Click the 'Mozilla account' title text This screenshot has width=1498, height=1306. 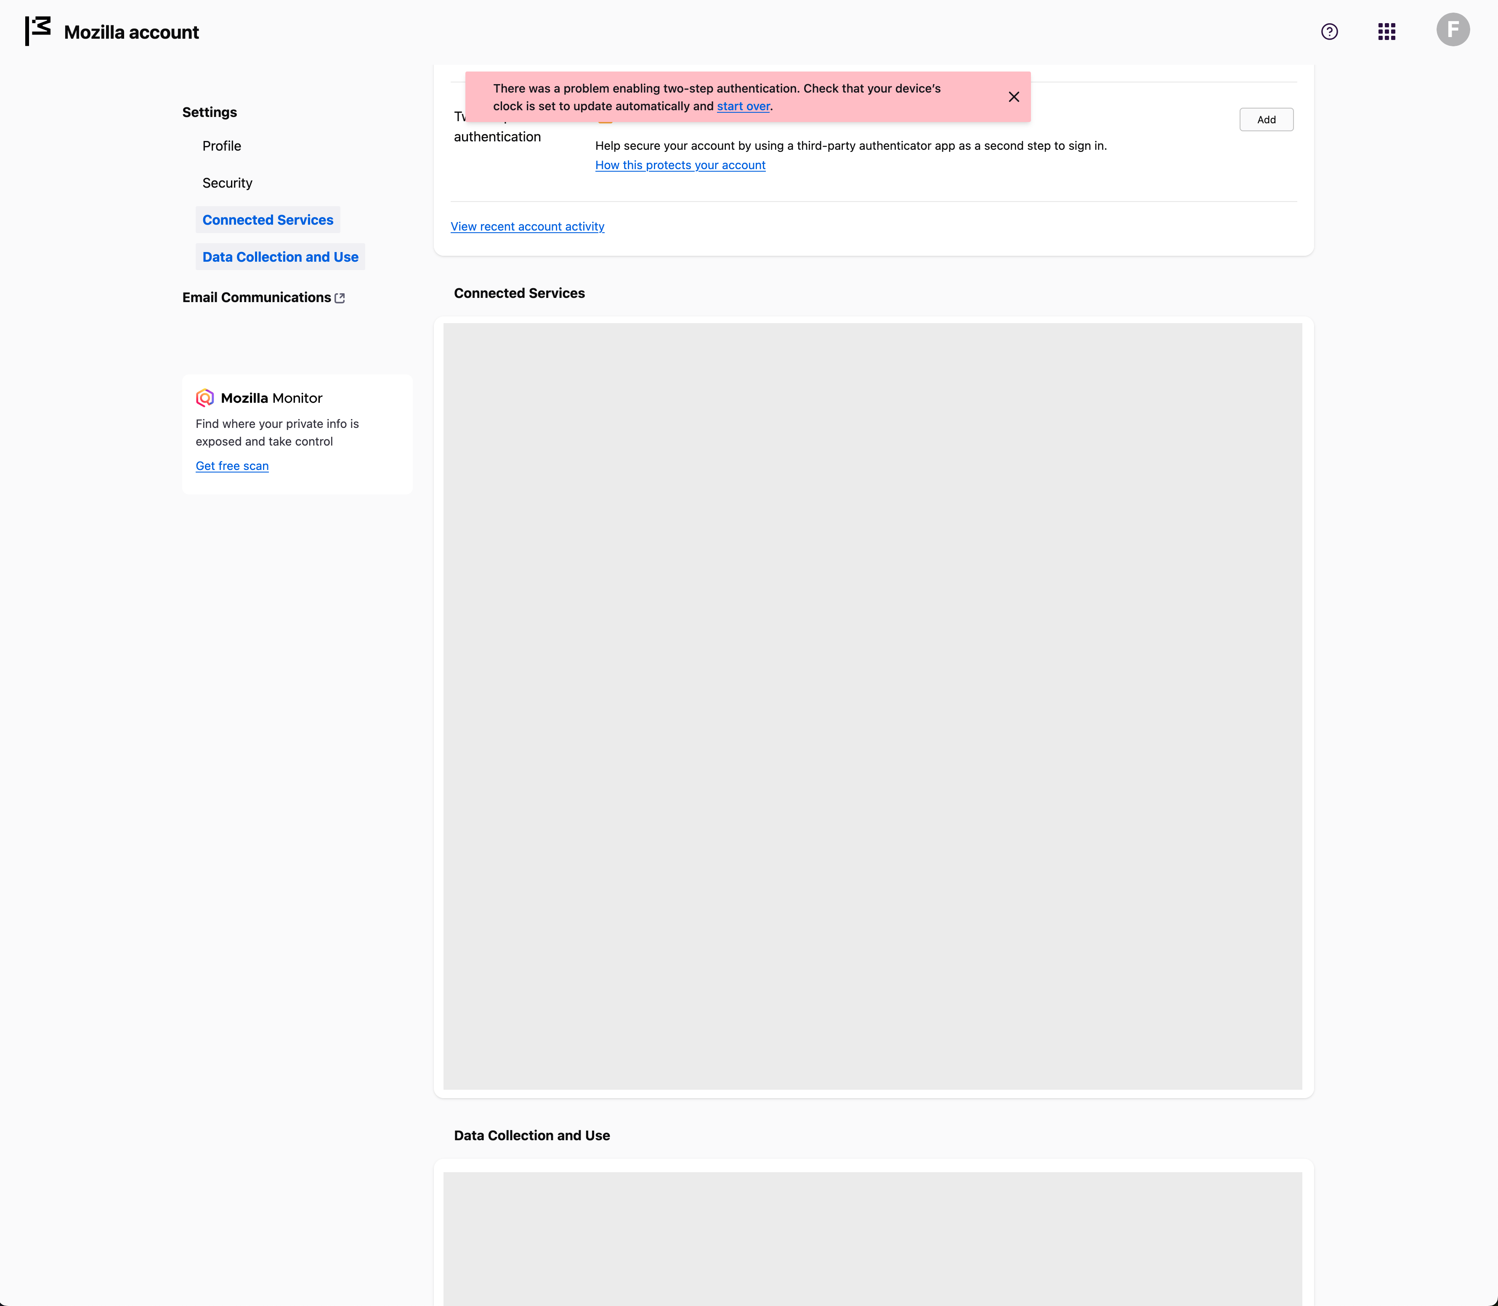(x=131, y=32)
